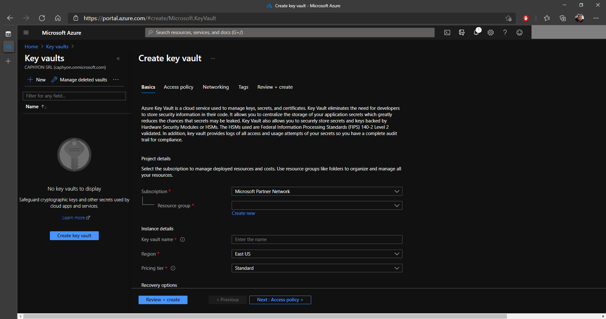Image resolution: width=606 pixels, height=319 pixels.
Task: Expand the Subscription dropdown
Action: (317, 192)
